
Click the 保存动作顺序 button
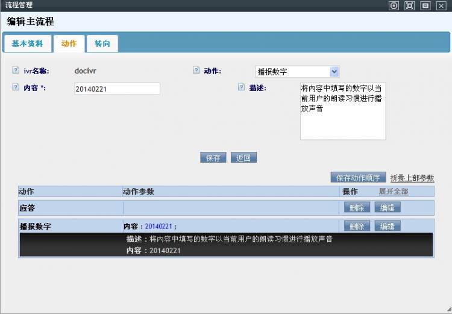[358, 178]
